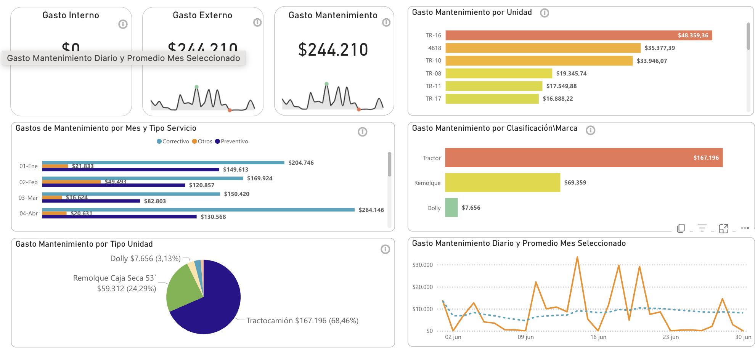Click the 02 jun axis label
This screenshot has height=350, width=755.
453,337
